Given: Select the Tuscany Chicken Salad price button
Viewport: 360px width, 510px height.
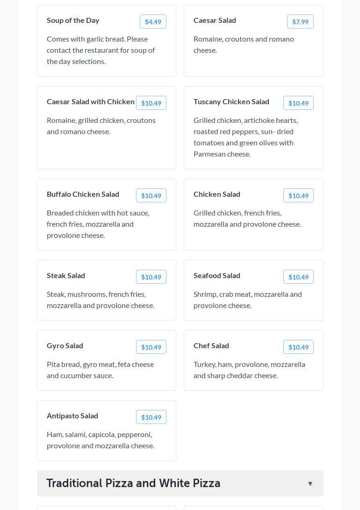Looking at the screenshot, I should coord(298,103).
